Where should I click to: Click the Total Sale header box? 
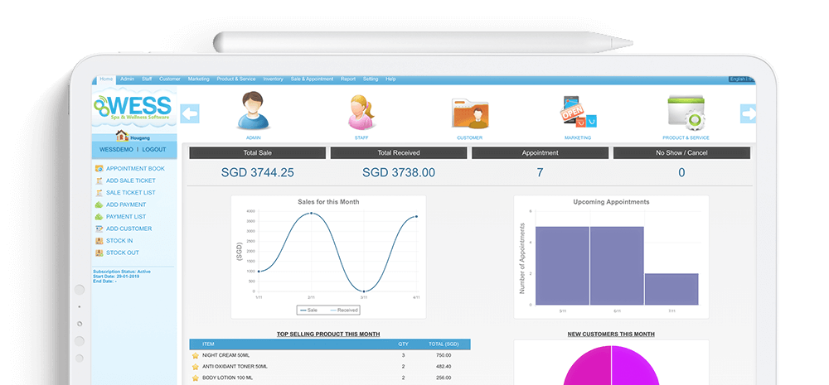(258, 152)
